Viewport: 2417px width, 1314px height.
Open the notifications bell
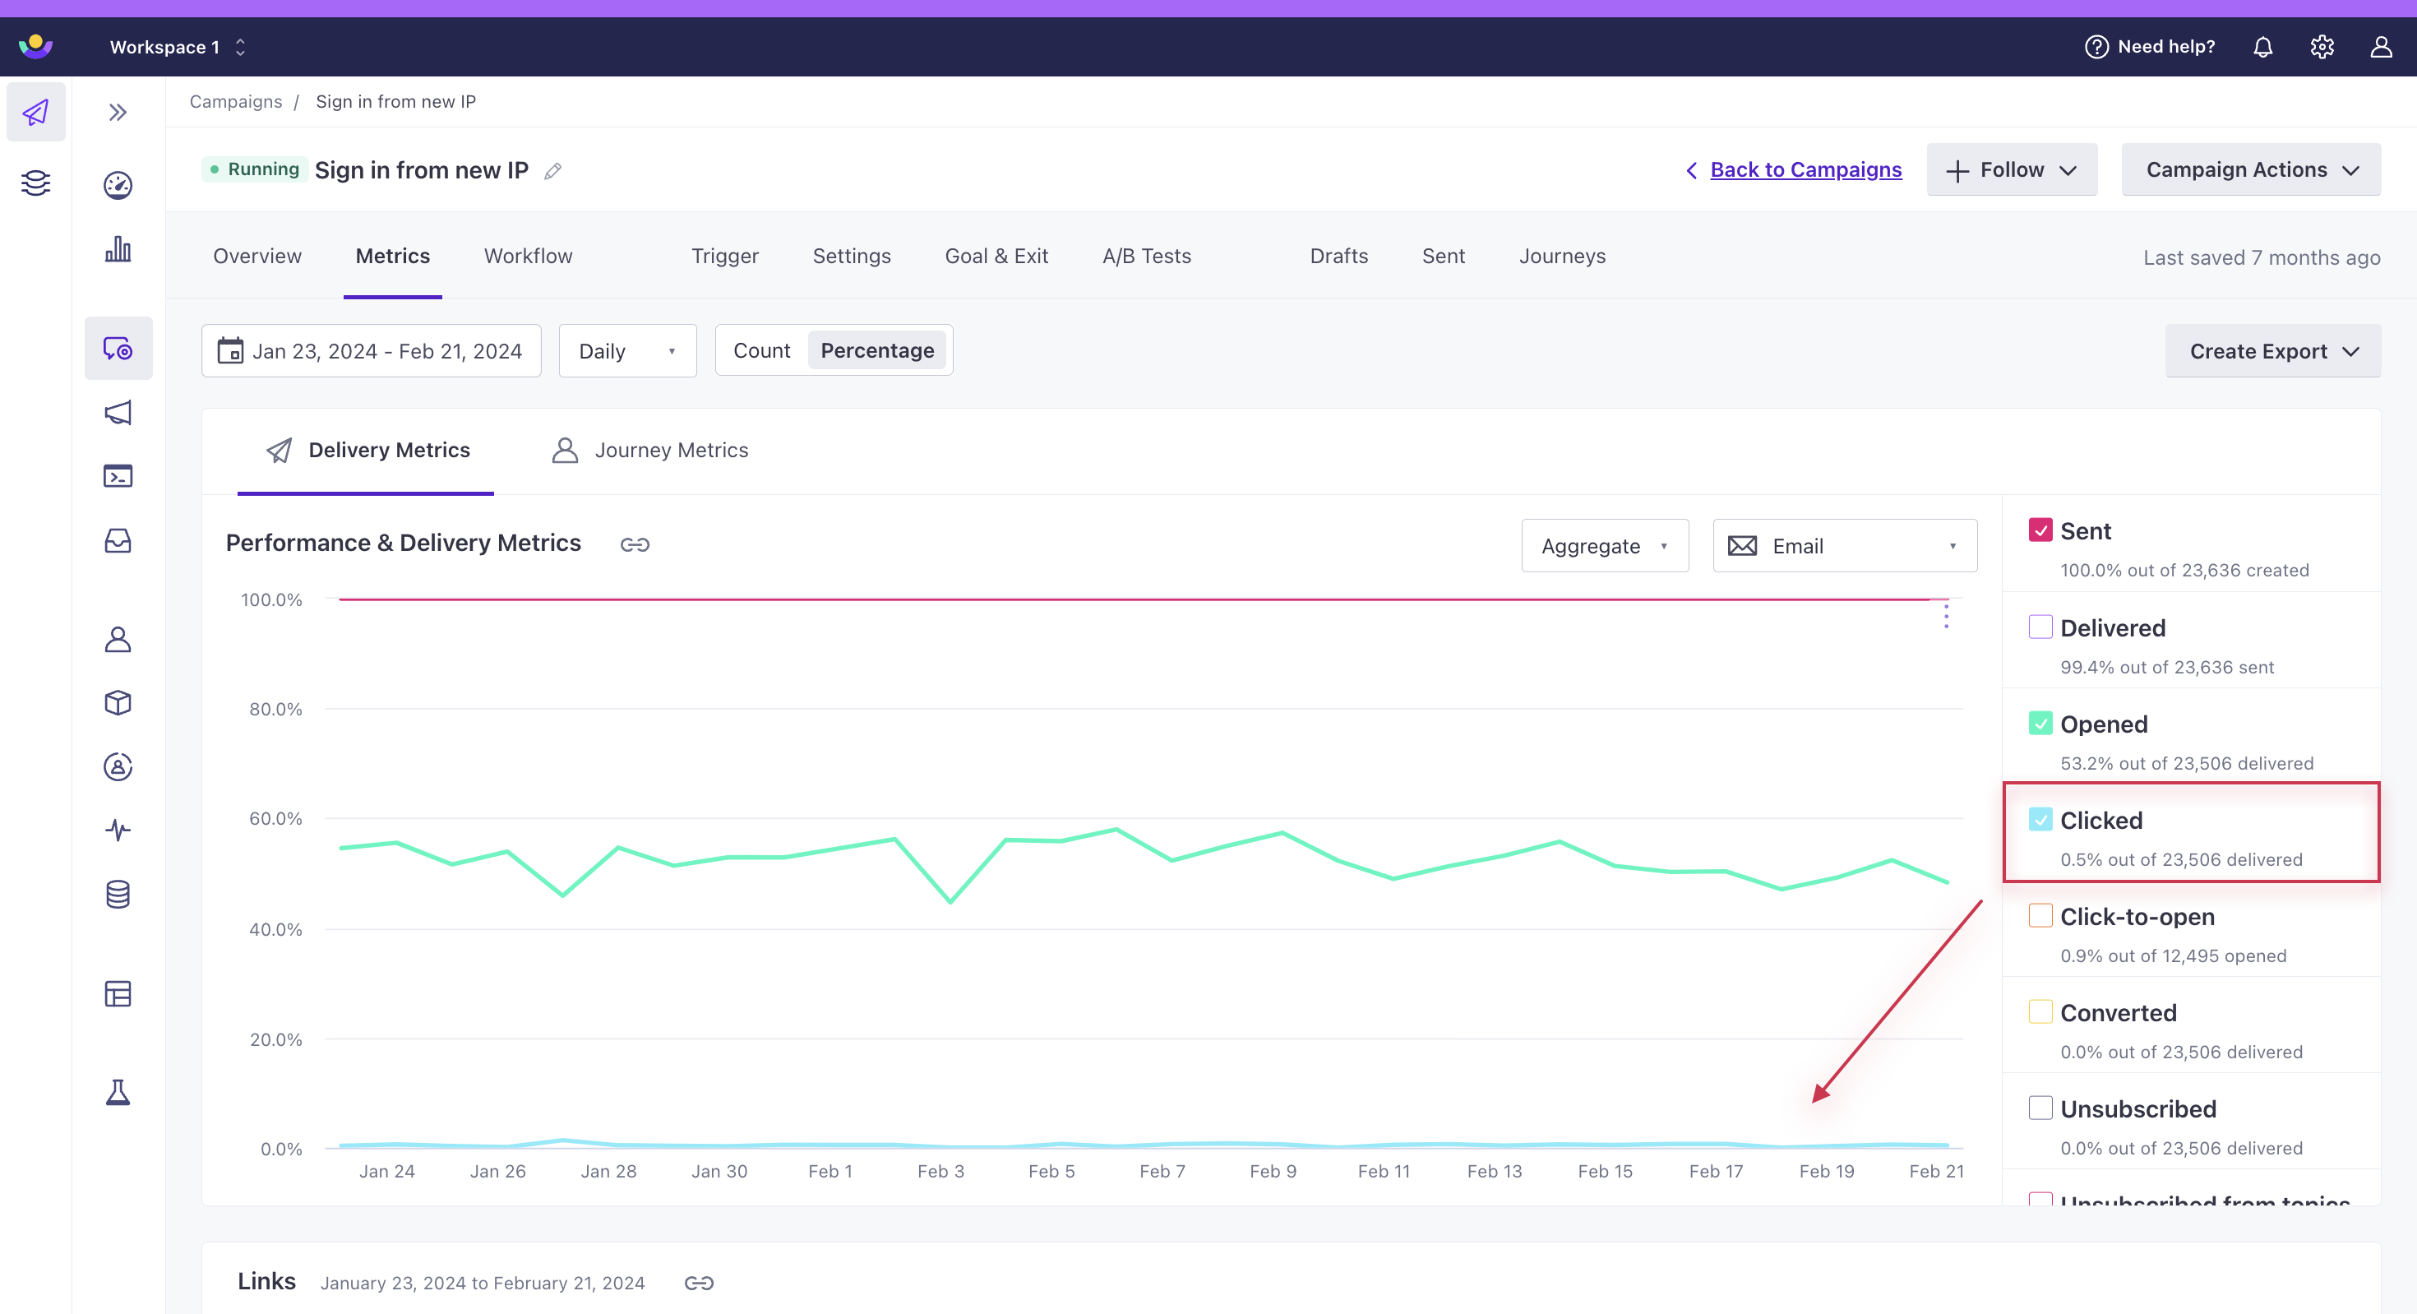coord(2262,47)
